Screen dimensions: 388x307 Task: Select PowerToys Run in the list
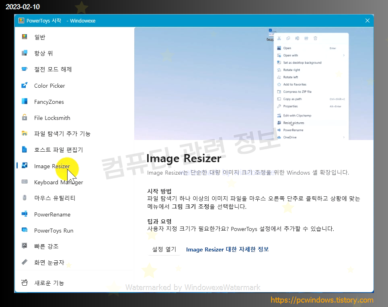click(54, 231)
